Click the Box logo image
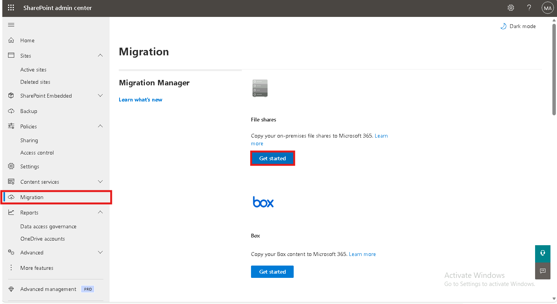This screenshot has width=557, height=304. tap(263, 202)
